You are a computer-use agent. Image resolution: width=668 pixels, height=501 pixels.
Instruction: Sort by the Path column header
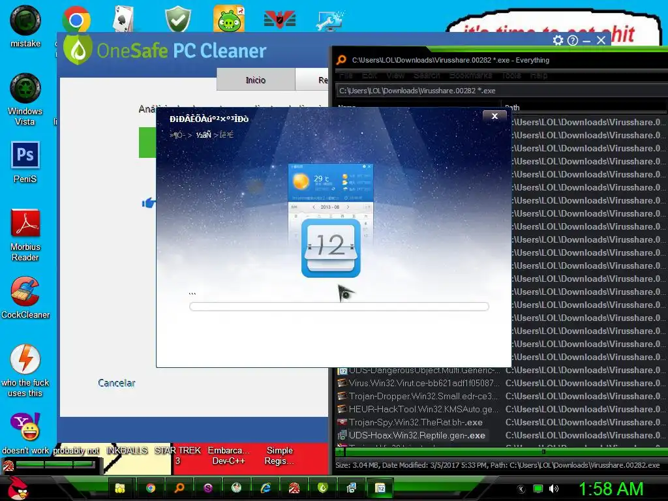584,108
